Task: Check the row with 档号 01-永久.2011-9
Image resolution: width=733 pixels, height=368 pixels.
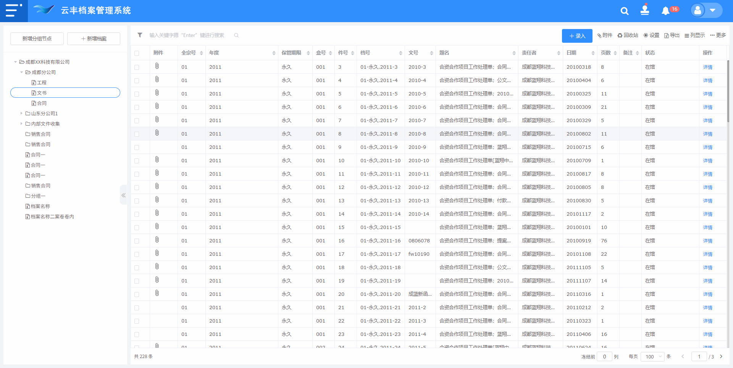Action: click(x=137, y=147)
